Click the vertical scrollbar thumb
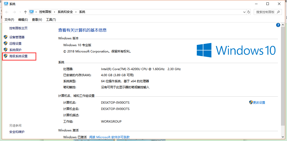 coord(283,76)
